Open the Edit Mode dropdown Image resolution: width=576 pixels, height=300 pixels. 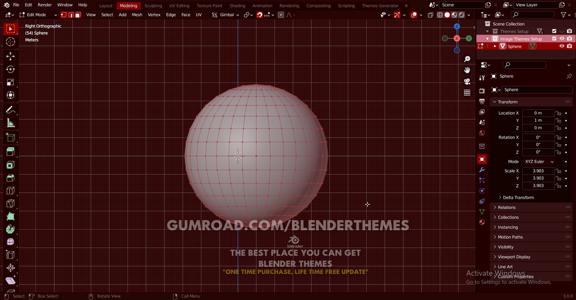(38, 15)
